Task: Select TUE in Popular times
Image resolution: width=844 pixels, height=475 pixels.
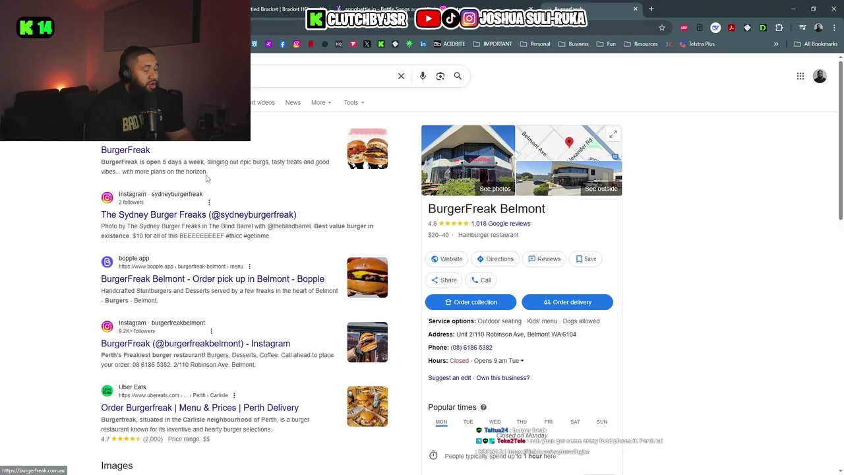Action: (x=468, y=422)
